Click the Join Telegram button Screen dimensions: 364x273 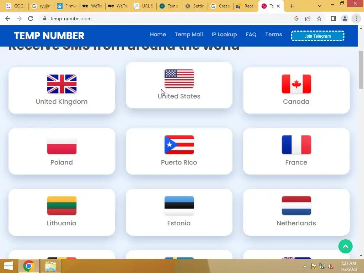(317, 36)
